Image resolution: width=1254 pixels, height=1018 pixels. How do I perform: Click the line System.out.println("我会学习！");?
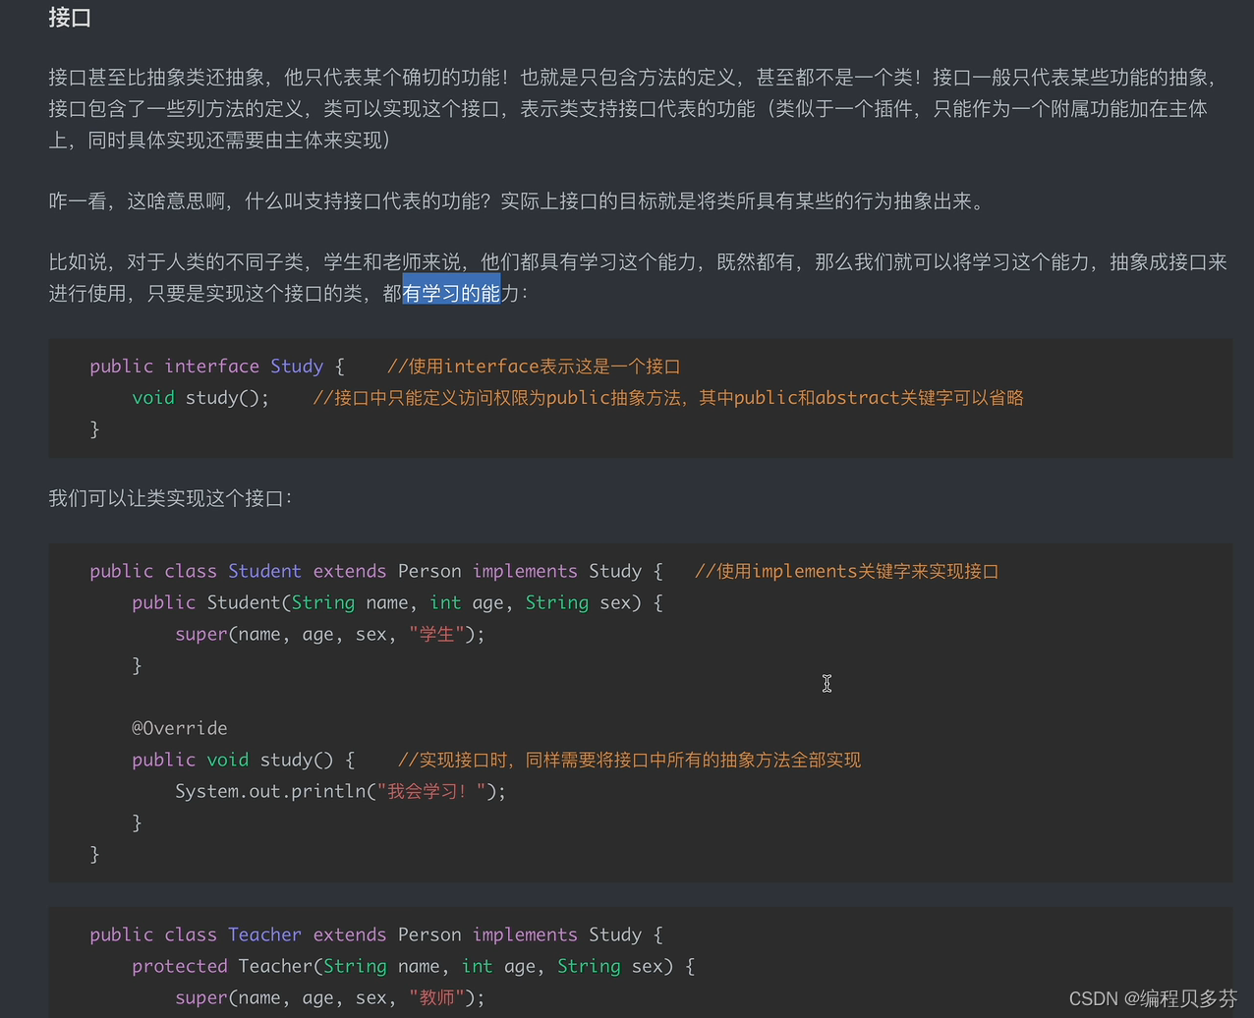tap(340, 791)
